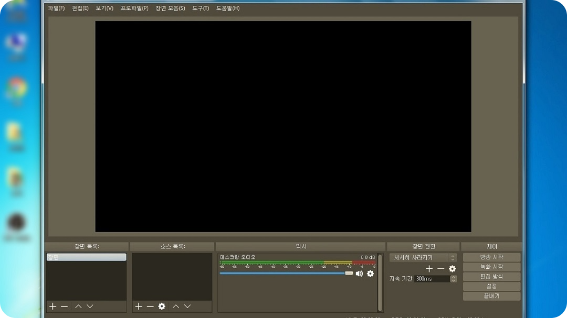Open the 보기(V) menu
The image size is (567, 318).
pos(104,8)
